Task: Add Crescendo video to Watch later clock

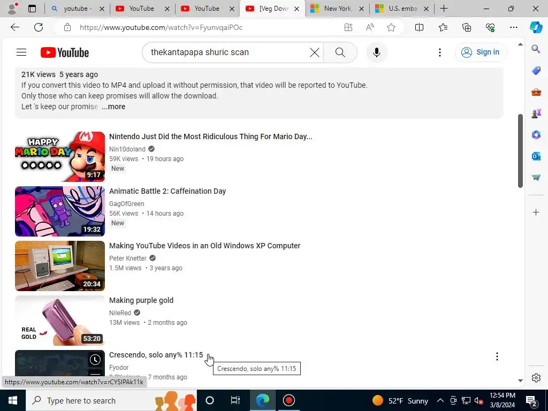Action: (x=95, y=359)
